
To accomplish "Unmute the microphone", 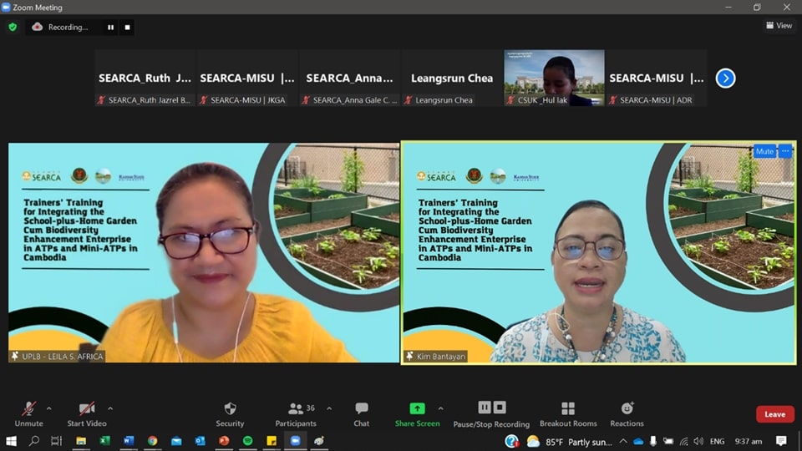I will pos(28,413).
